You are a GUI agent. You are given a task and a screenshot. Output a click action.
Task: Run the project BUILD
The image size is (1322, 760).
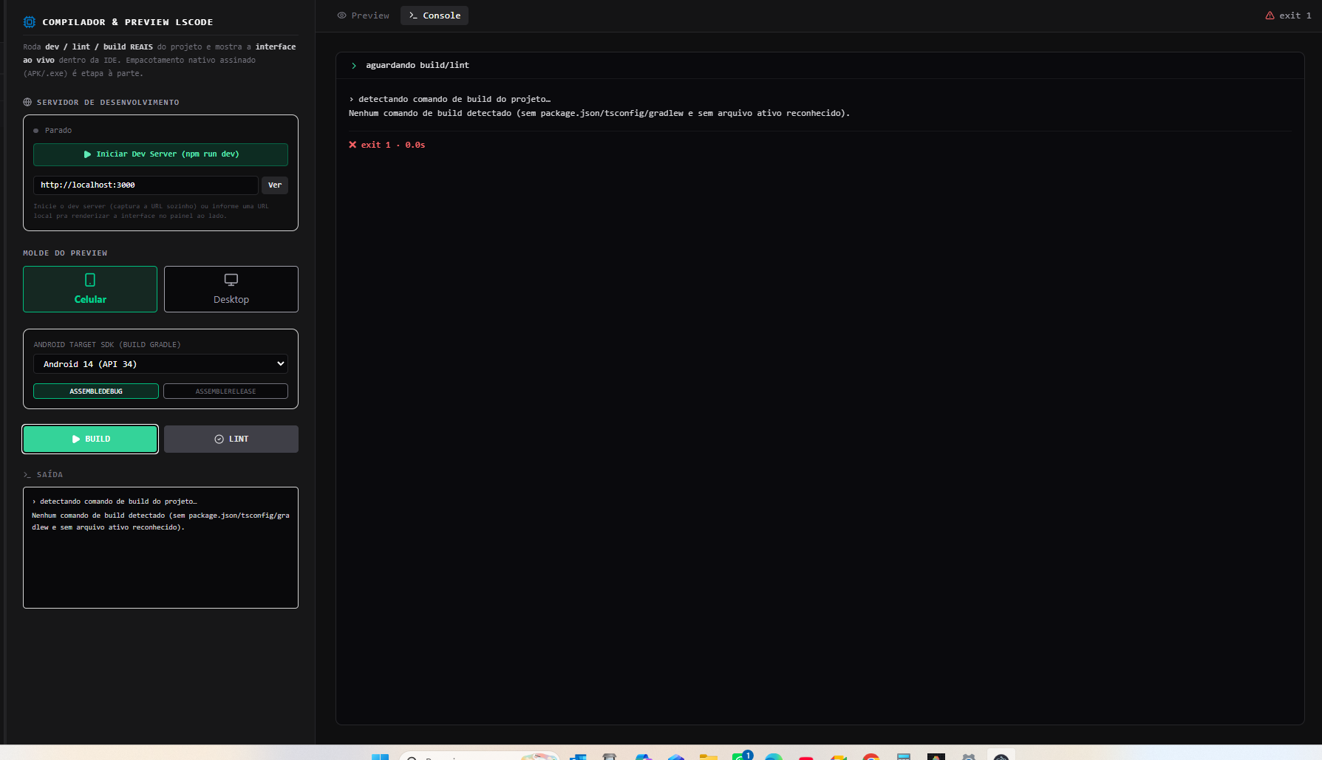pos(90,439)
